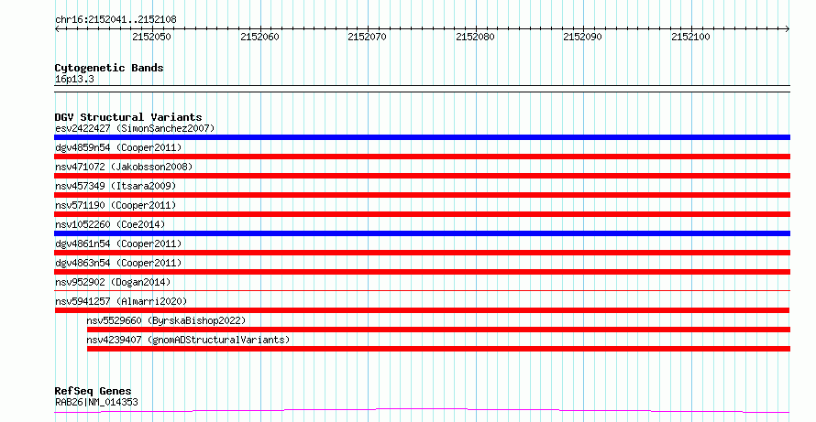This screenshot has width=816, height=422.
Task: Click ruler position 2152090
Action: 583,37
